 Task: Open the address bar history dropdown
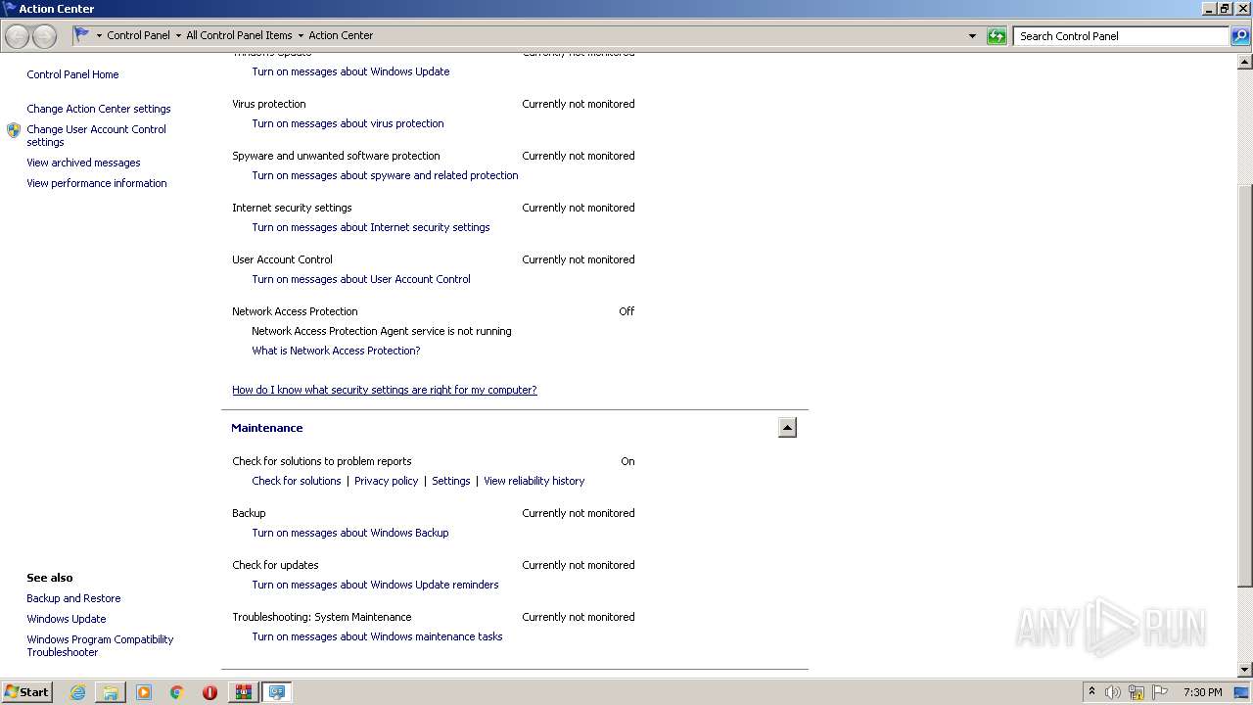point(972,36)
